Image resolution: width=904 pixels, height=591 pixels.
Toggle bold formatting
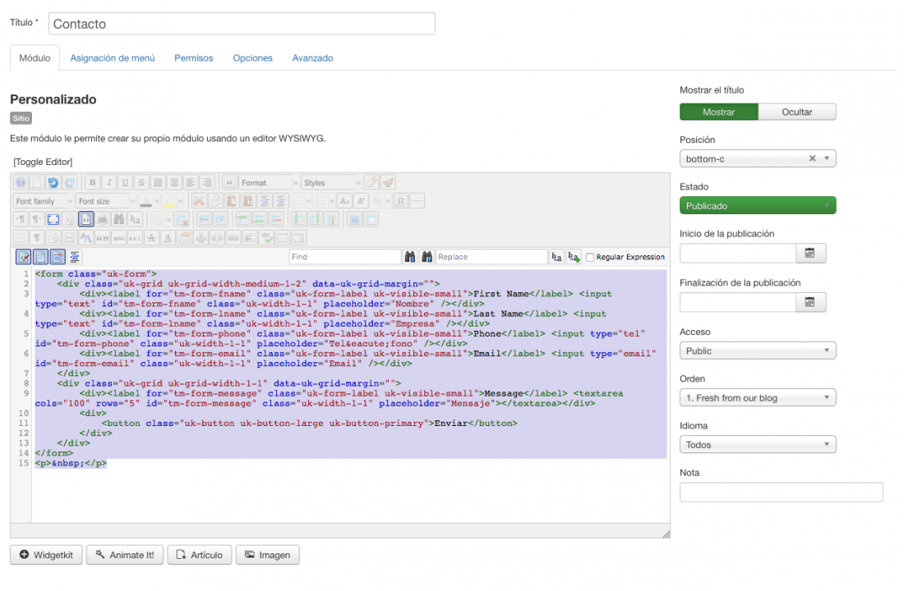tap(92, 182)
